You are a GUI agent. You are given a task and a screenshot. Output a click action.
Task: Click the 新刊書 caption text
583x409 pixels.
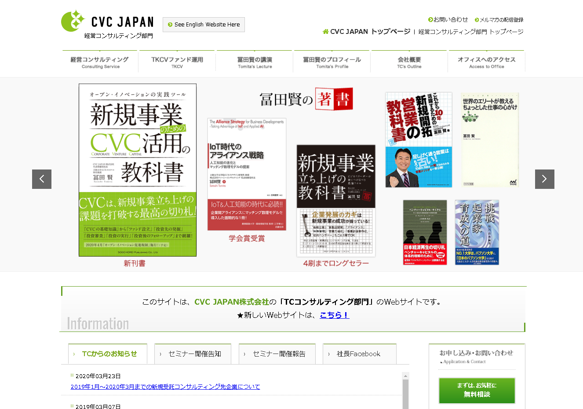[x=135, y=263]
